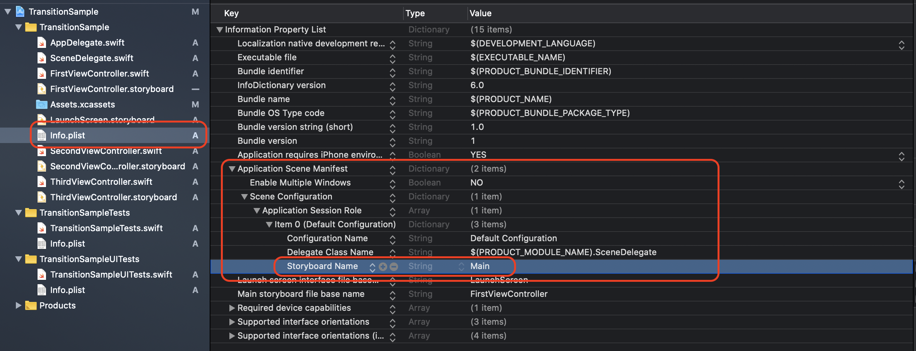Click the highlighted Info.plist icon in the navigator
The height and width of the screenshot is (351, 916).
click(42, 135)
